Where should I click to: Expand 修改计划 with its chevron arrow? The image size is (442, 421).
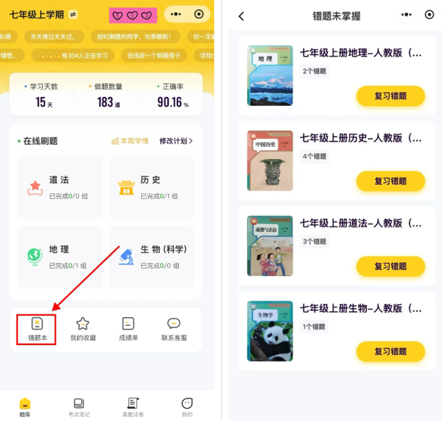(176, 141)
